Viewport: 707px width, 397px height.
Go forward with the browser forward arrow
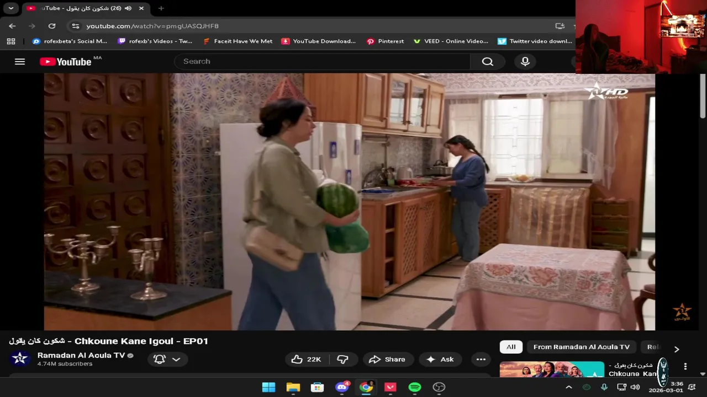(x=32, y=26)
